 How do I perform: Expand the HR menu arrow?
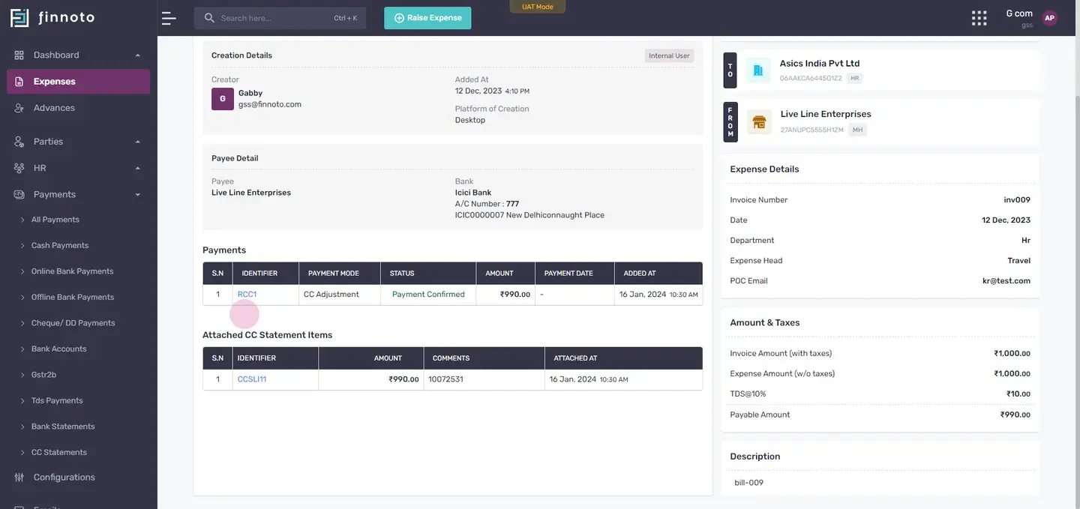pos(138,168)
